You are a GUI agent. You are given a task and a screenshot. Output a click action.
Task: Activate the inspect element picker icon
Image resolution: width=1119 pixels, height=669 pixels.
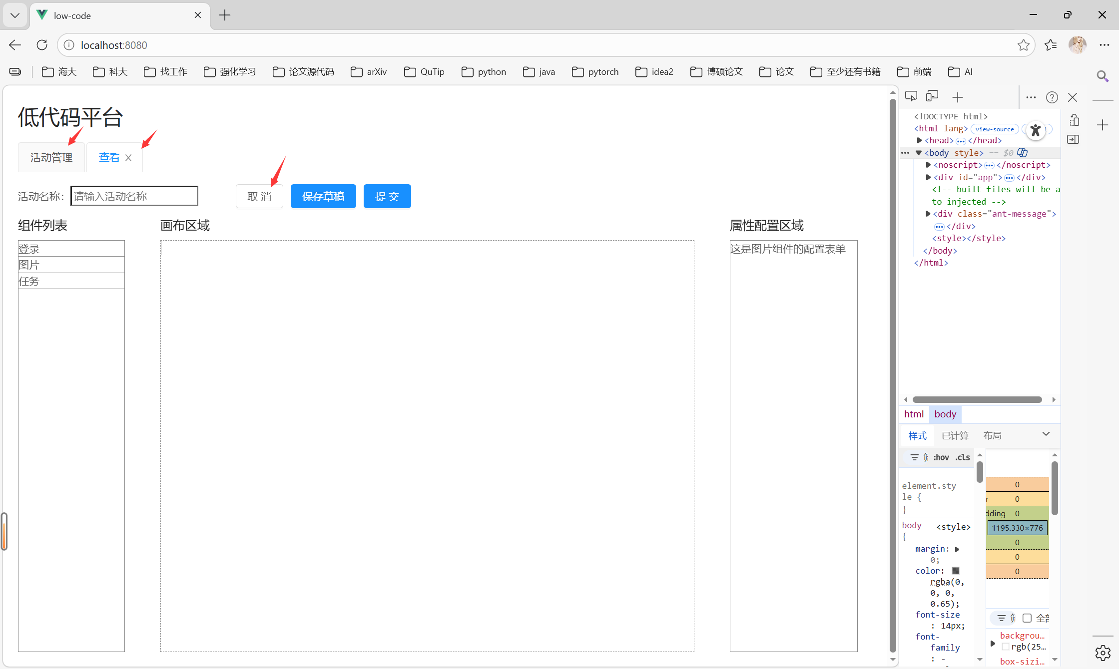(911, 96)
